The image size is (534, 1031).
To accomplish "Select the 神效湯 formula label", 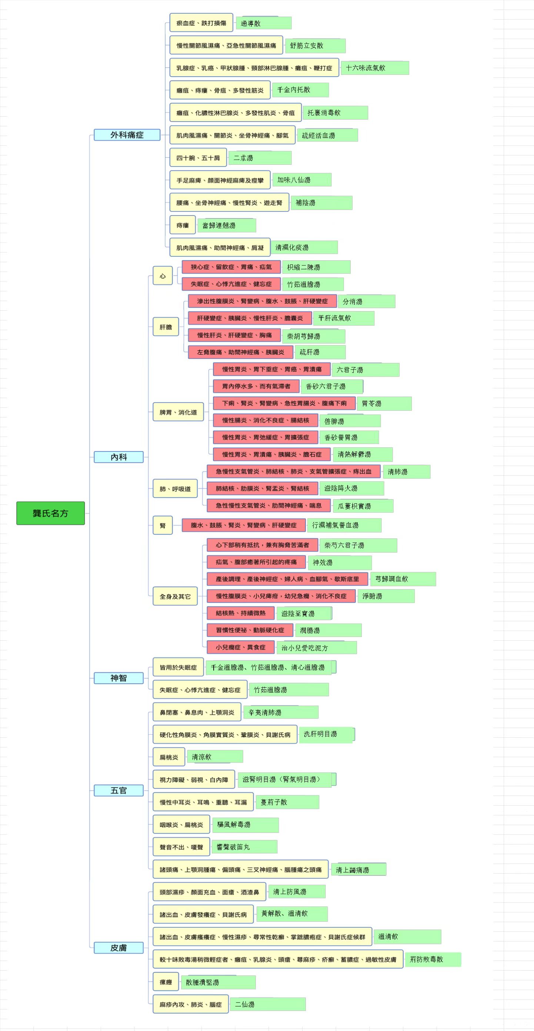I will 340,563.
